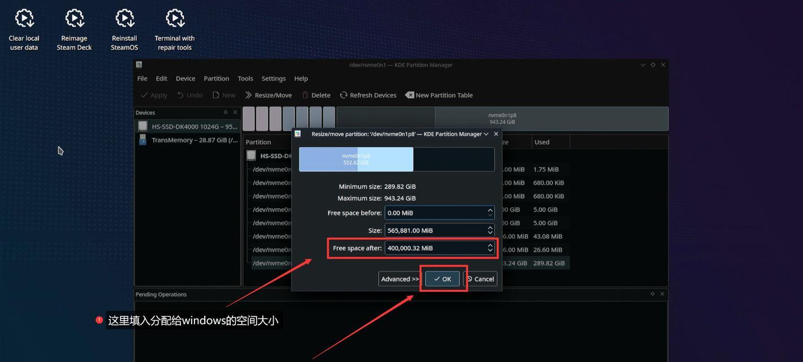This screenshot has width=803, height=362.
Task: Open the resize dialog title dropdown arrow
Action: [486, 134]
